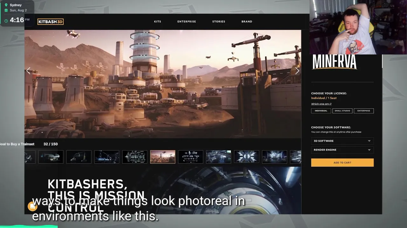The height and width of the screenshot is (228, 407).
Task: Click the "KITBASHERS," headline text
Action: click(x=87, y=184)
